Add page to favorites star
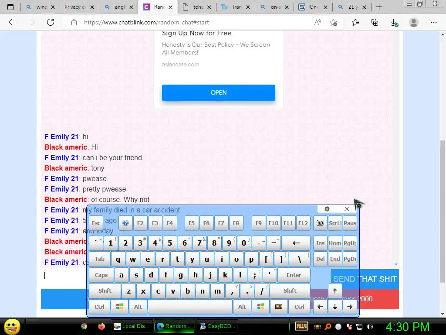Screen dimensions: 446x335 (333, 22)
